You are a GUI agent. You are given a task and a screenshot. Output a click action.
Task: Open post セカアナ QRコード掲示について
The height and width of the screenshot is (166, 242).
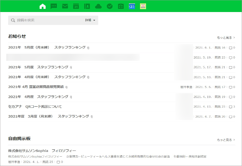coord(35,106)
